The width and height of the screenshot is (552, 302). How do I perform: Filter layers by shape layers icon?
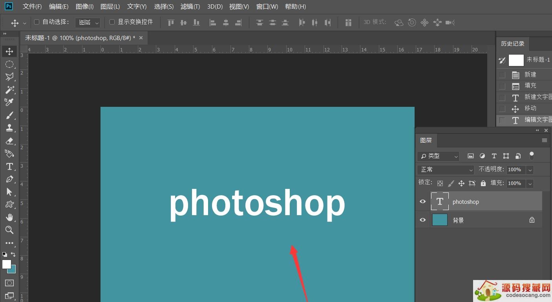506,156
